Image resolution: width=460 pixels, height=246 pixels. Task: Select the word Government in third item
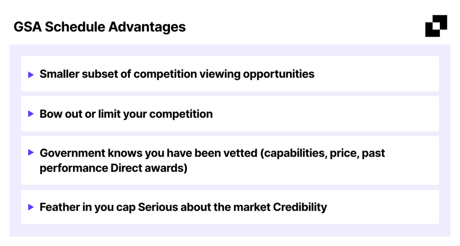pyautogui.click(x=72, y=153)
